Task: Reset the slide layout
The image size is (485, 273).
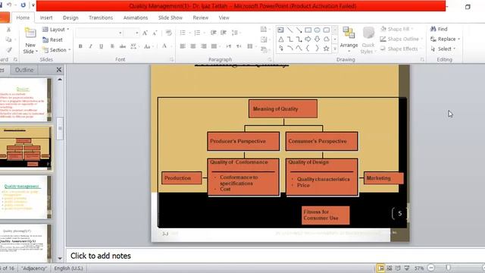Action: click(52, 39)
